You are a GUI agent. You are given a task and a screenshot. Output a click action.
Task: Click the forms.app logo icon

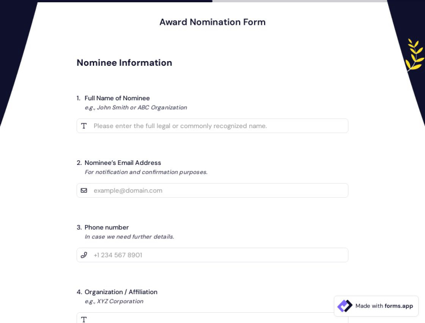(x=345, y=306)
